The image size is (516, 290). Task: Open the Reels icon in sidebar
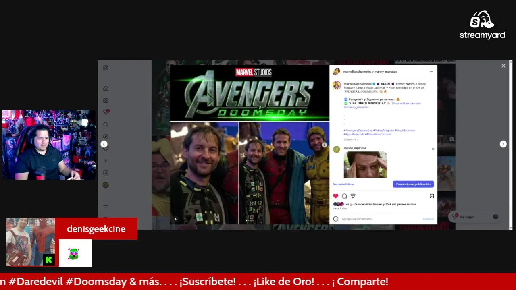(x=106, y=101)
